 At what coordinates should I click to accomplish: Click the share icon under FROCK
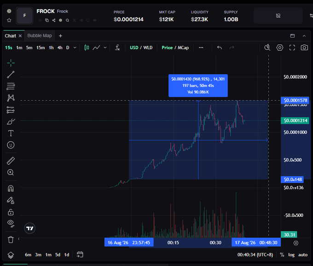point(54,20)
